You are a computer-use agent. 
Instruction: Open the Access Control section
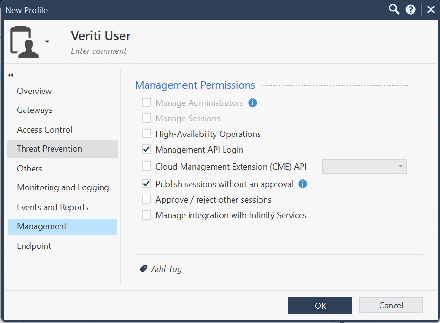click(x=45, y=130)
